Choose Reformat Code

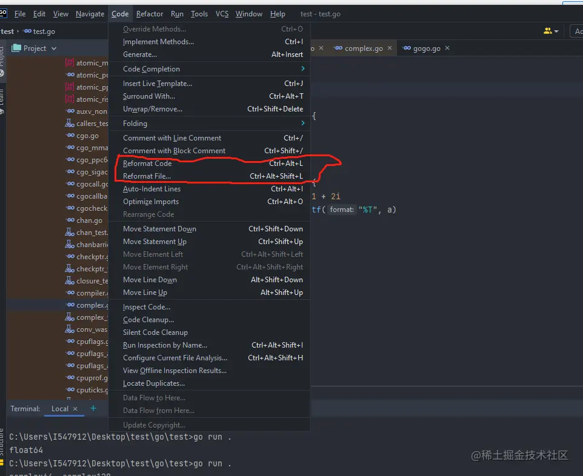click(210, 163)
